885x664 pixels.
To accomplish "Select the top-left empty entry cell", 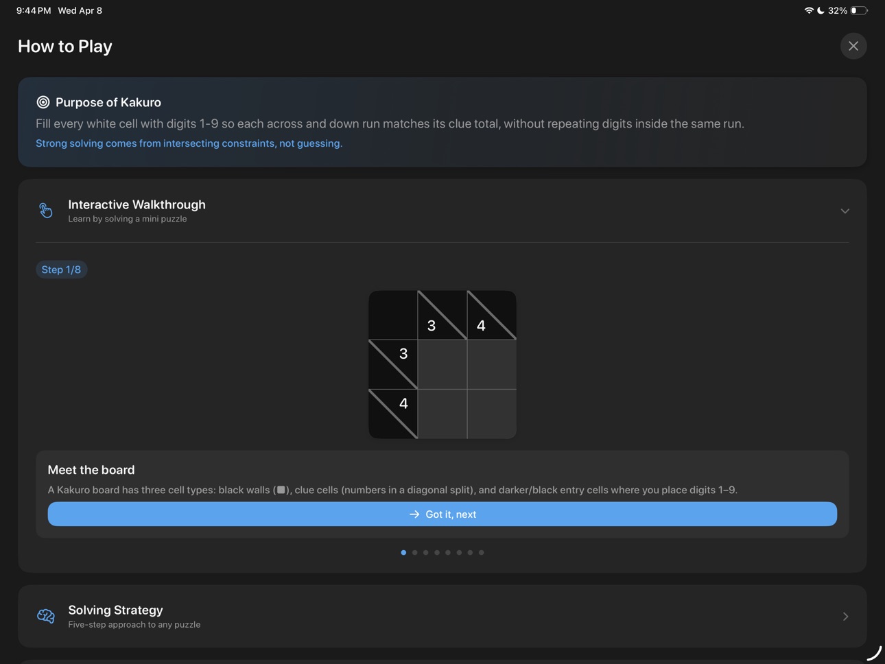I will tap(442, 364).
